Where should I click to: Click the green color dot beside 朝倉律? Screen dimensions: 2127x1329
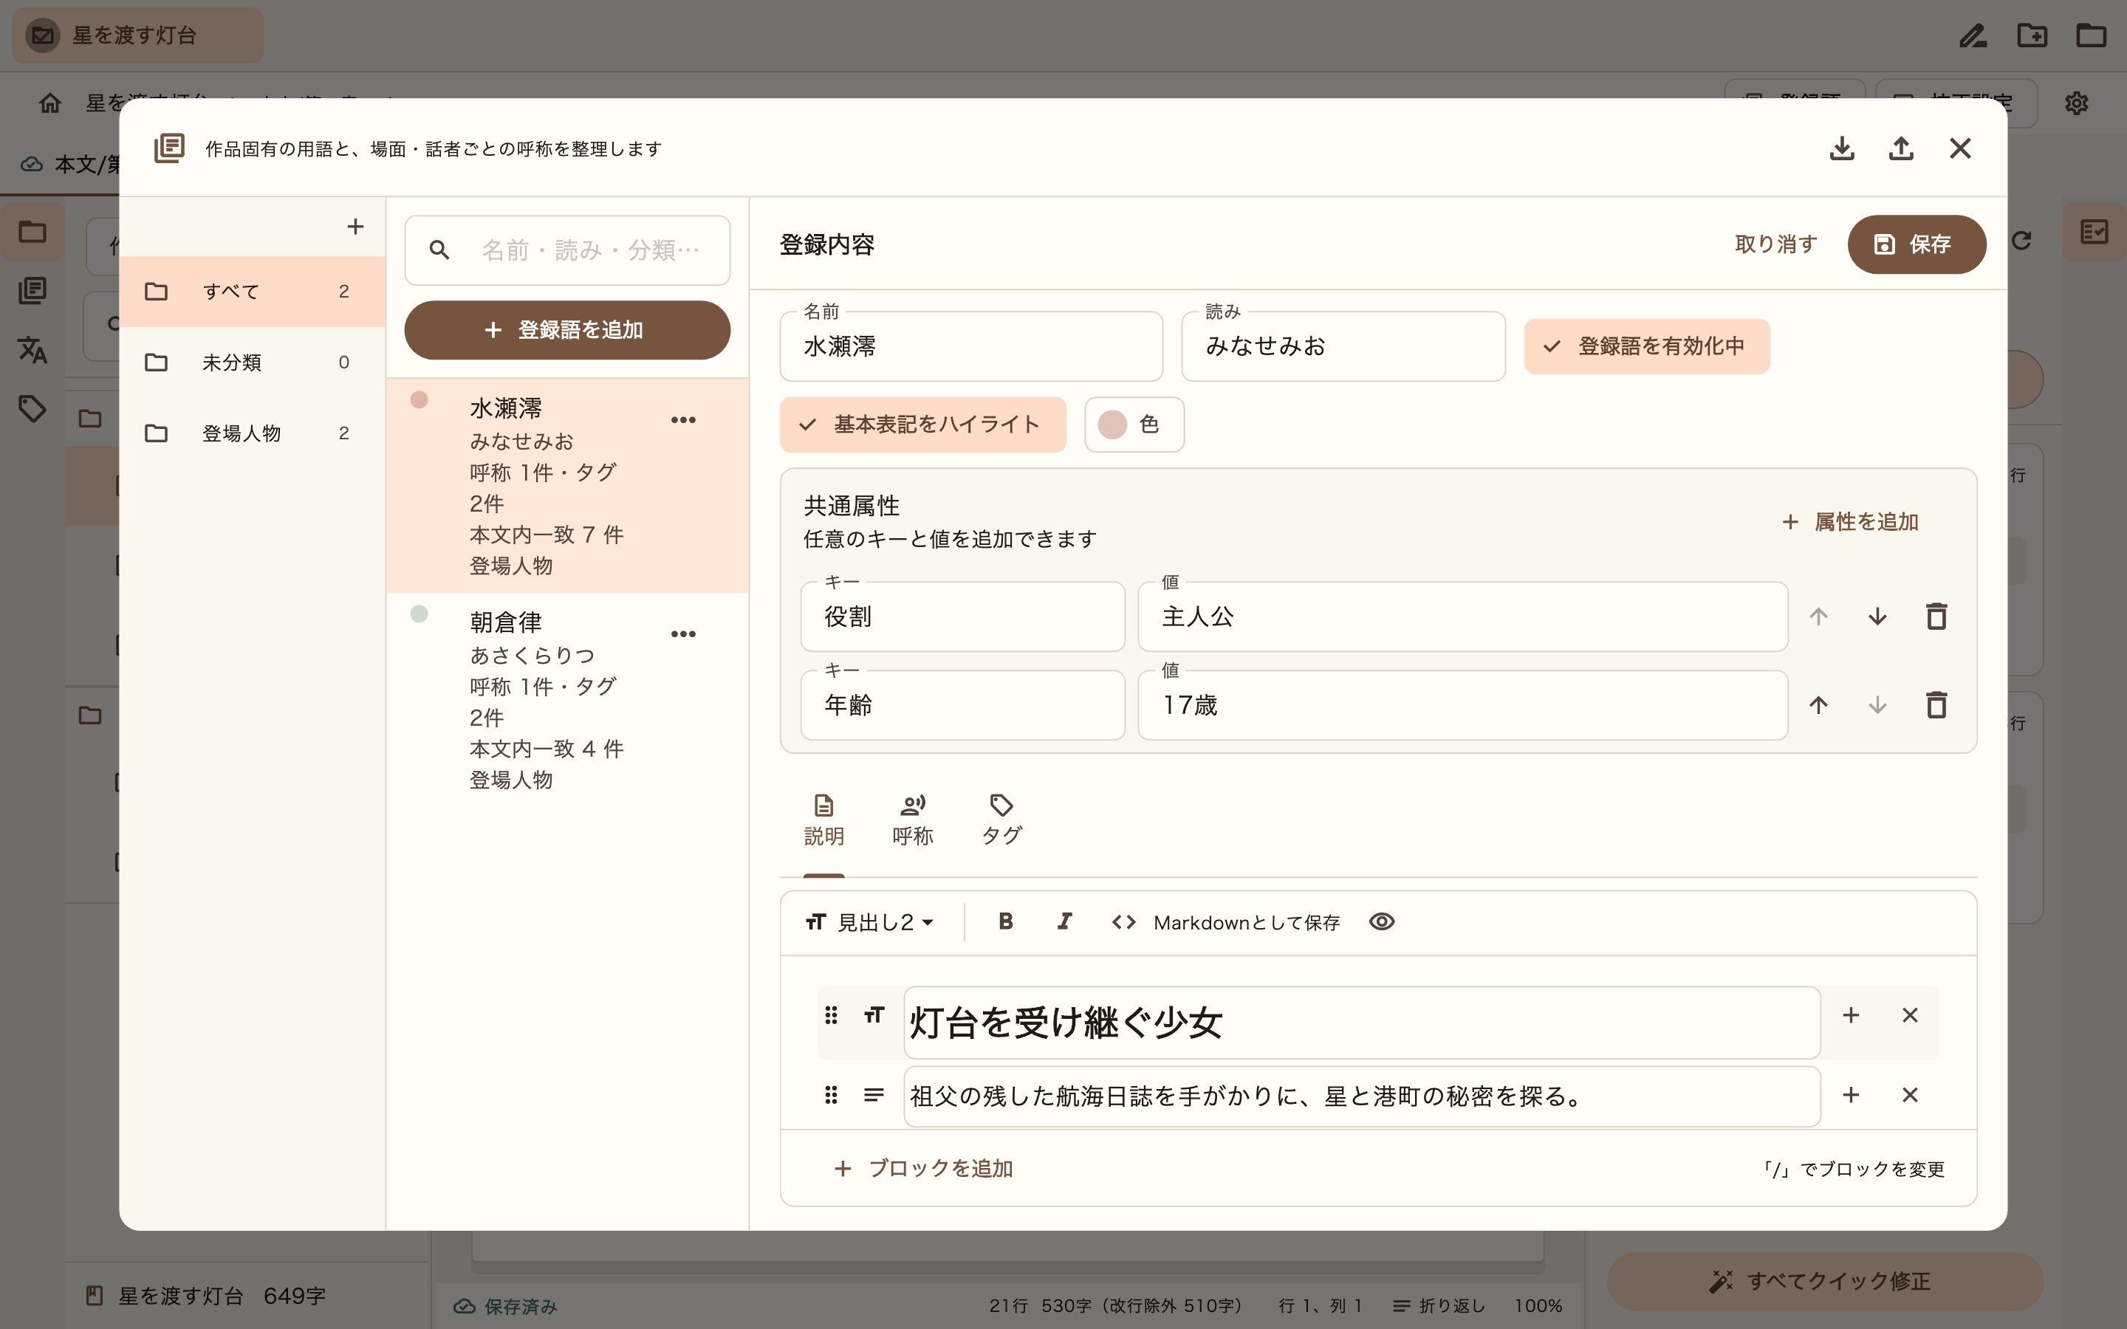click(419, 614)
